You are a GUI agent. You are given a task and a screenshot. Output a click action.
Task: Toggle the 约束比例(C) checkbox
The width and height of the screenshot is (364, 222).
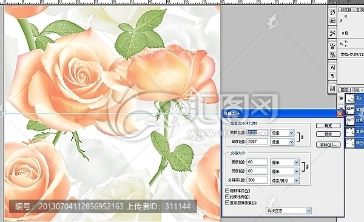227,197
